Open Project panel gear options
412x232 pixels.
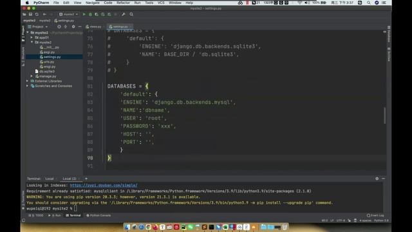tap(73, 26)
